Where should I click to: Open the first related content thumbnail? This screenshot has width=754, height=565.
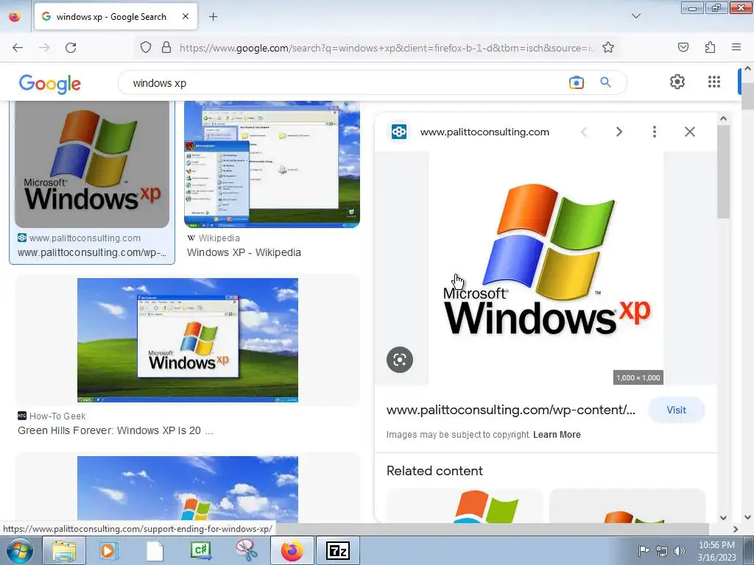click(x=465, y=506)
